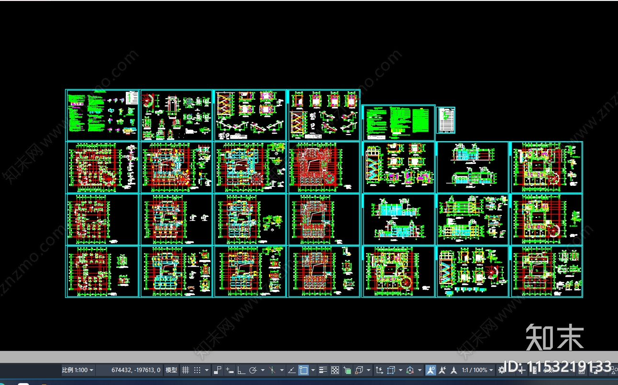Open the 1:1 / 100% annotation scale dropdown
The width and height of the screenshot is (618, 385).
(x=477, y=370)
